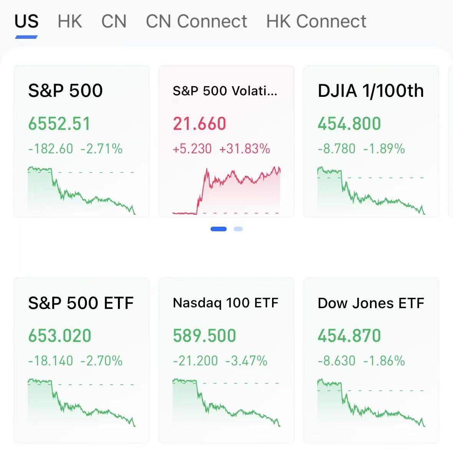453x453 pixels.
Task: Select the US market tab
Action: tap(27, 21)
